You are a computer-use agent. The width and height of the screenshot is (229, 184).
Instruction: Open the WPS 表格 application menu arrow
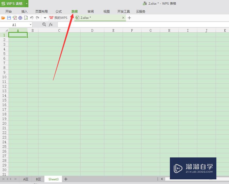click(x=27, y=4)
